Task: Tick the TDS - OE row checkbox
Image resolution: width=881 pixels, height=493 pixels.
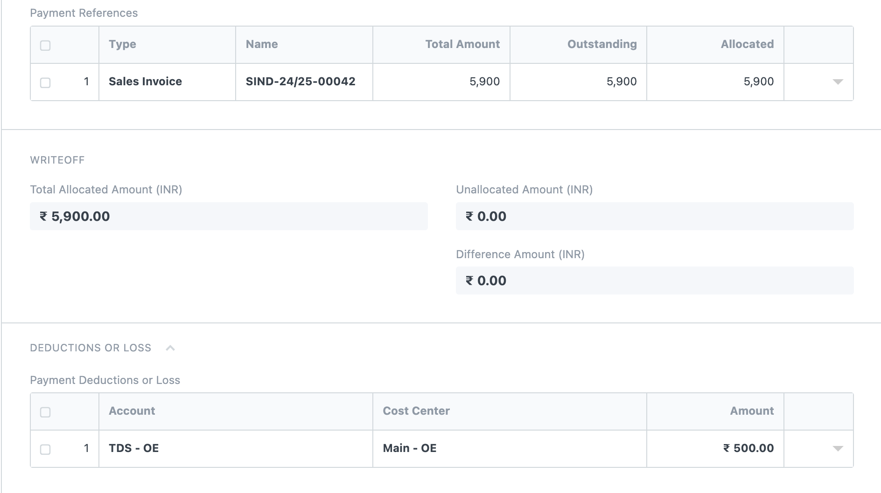Action: point(45,449)
